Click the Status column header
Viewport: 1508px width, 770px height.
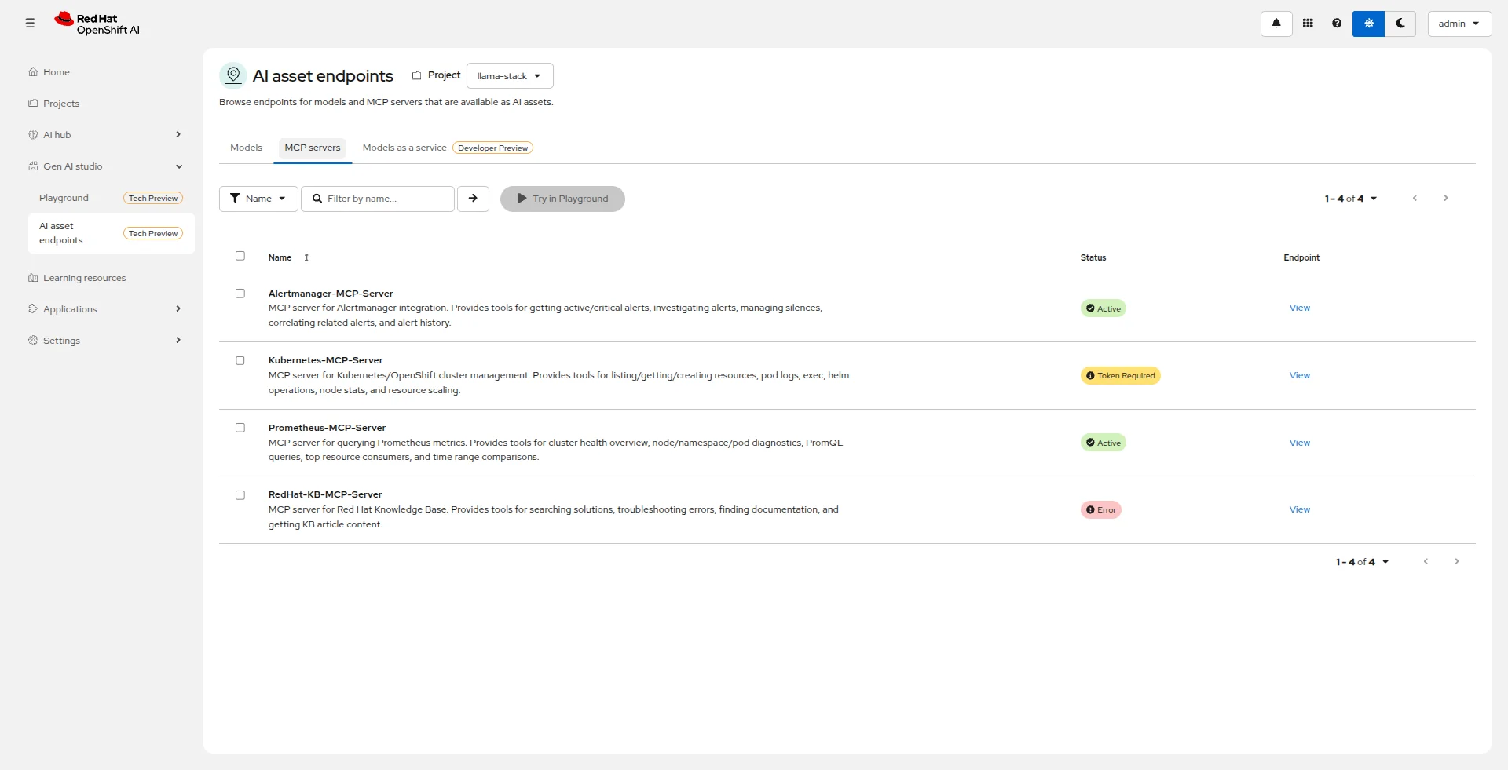(x=1093, y=257)
